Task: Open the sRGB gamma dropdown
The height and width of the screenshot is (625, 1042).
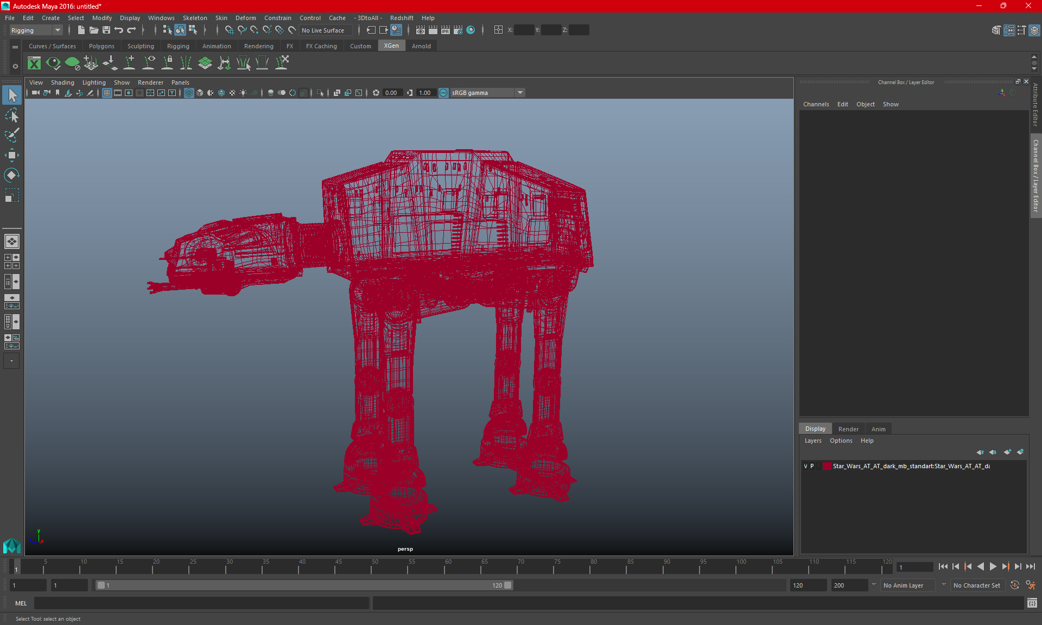Action: (x=487, y=93)
